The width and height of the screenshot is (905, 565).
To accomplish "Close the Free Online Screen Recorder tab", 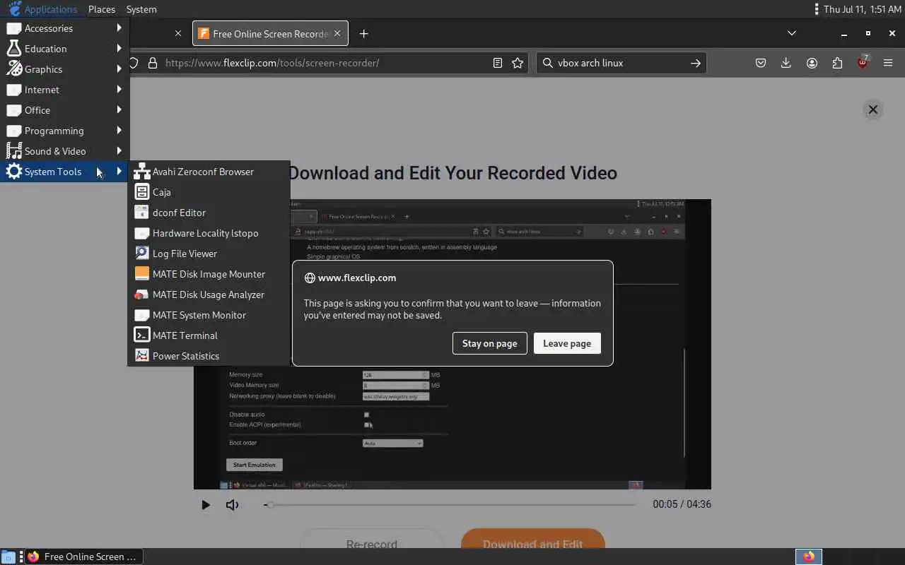I will click(x=337, y=33).
